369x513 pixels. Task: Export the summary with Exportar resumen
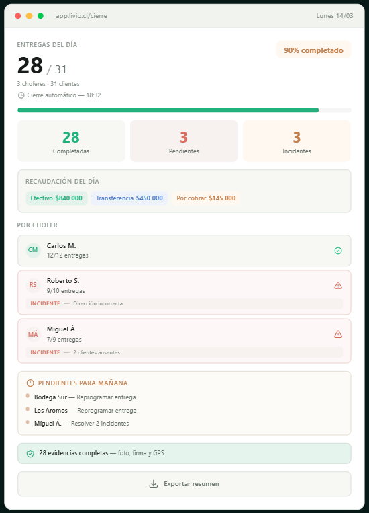click(x=184, y=484)
